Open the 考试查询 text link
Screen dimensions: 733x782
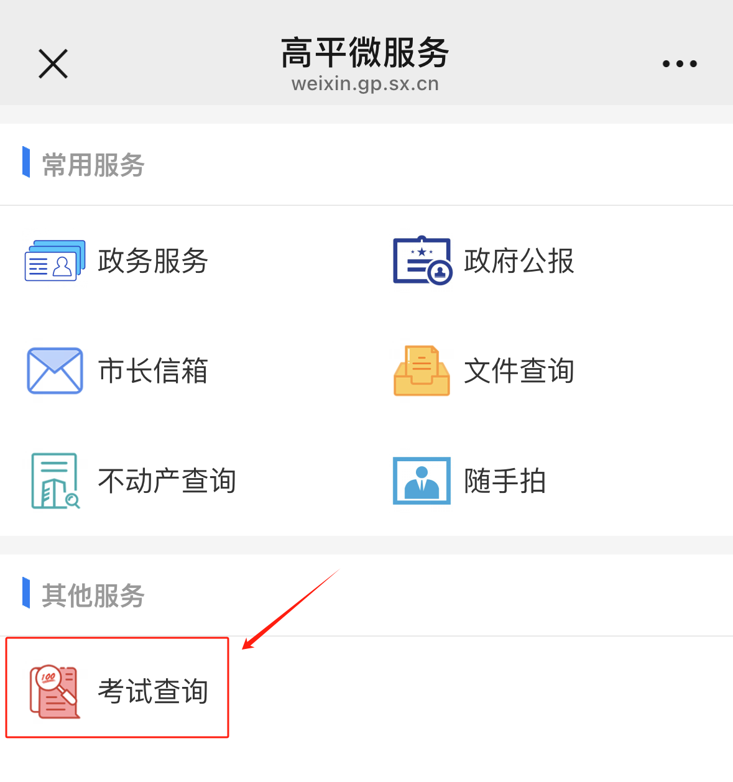pyautogui.click(x=153, y=691)
